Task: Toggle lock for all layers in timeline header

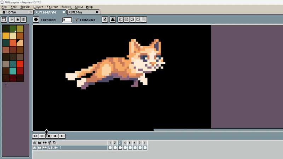Action: 39,143
